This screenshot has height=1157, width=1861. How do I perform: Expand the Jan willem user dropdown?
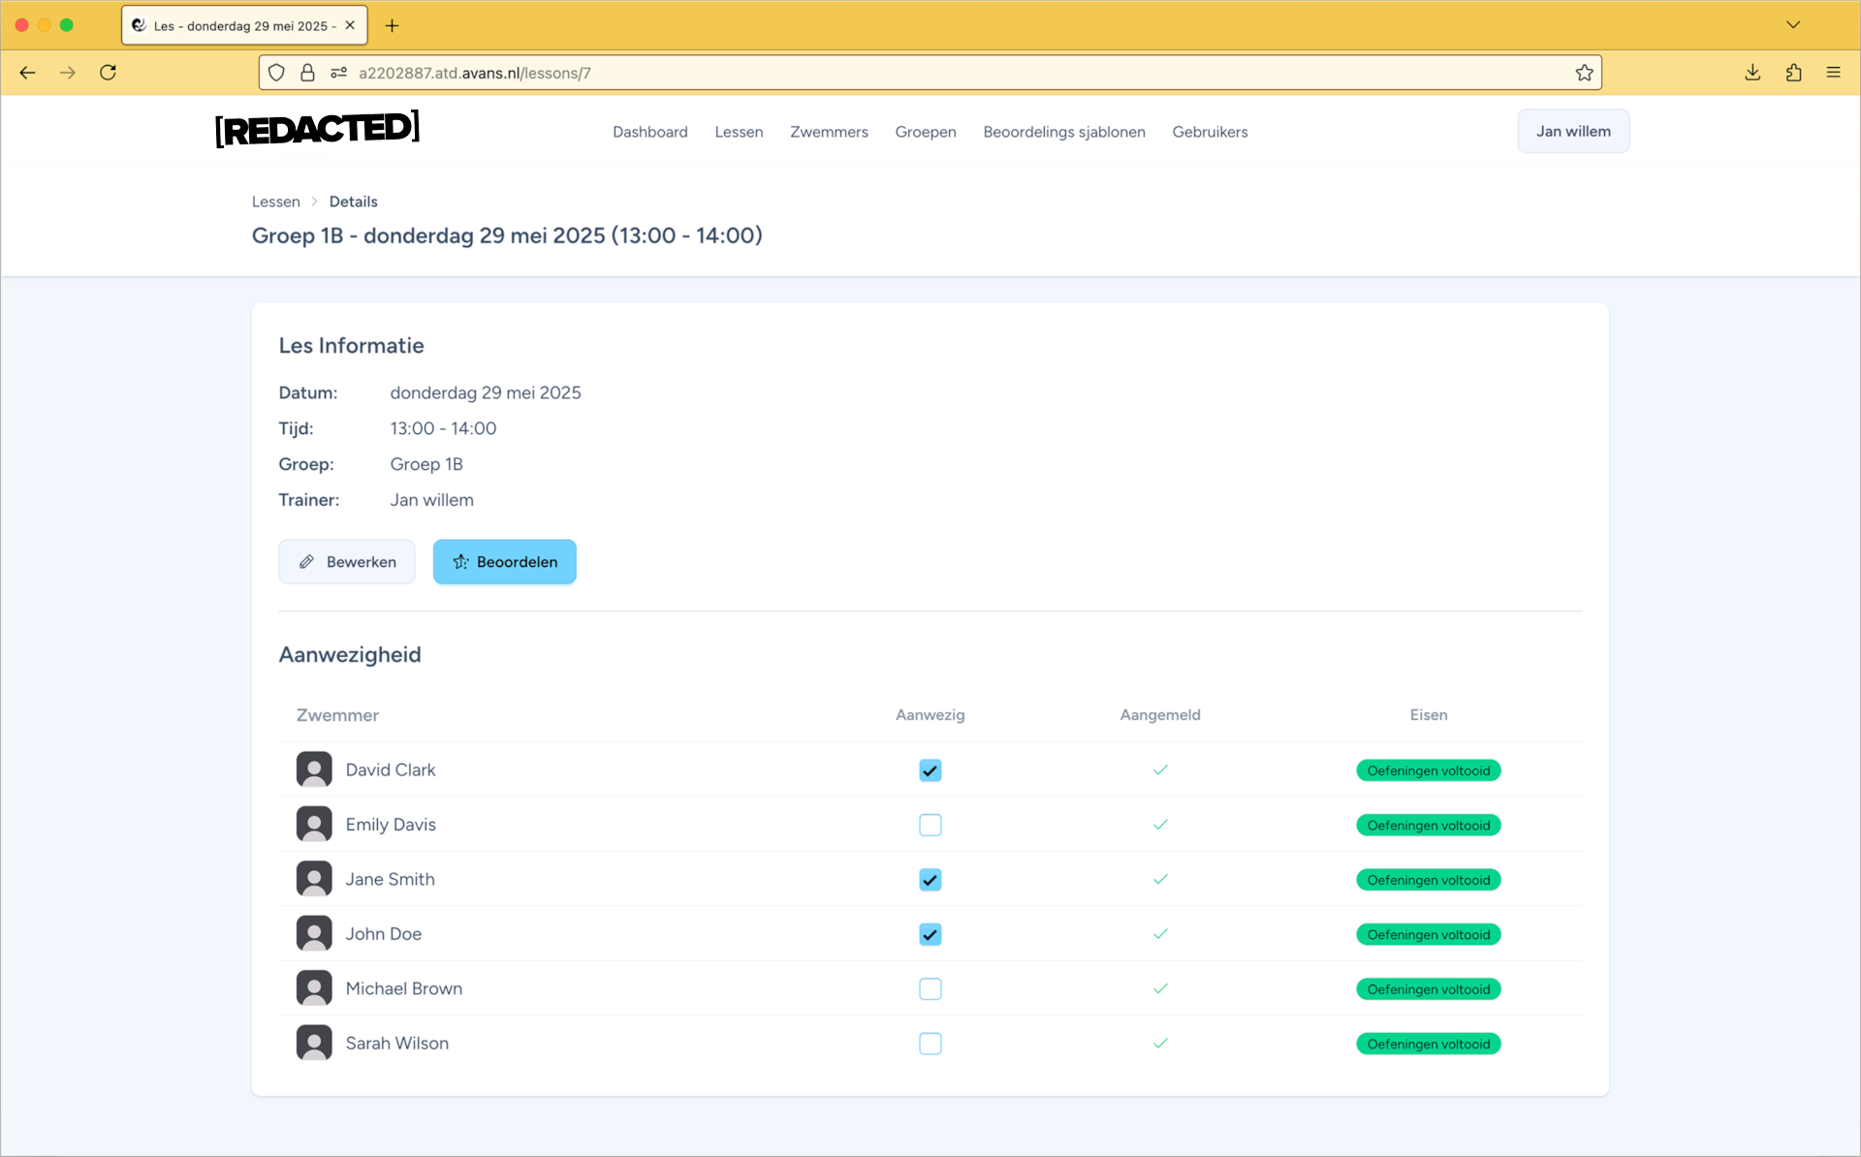[x=1572, y=131]
